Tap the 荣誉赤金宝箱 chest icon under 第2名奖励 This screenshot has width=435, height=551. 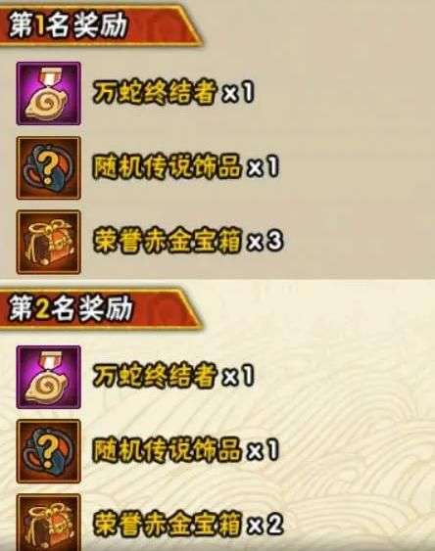(x=49, y=523)
